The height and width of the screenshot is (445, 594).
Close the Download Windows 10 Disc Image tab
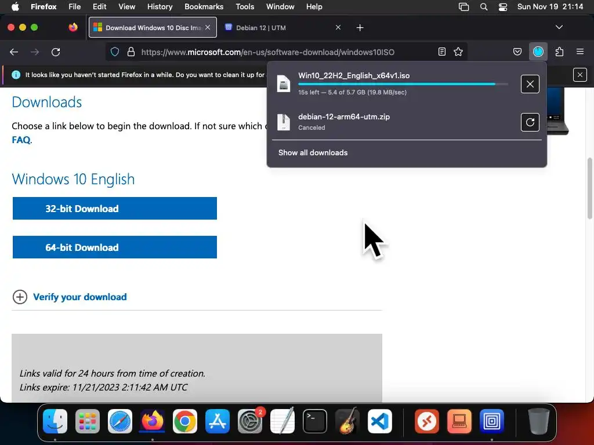(x=208, y=27)
